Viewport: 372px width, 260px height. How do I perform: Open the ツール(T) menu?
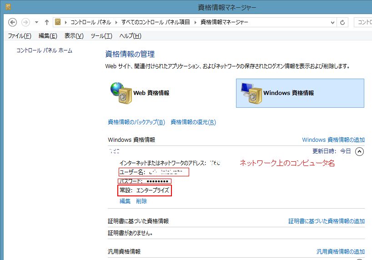click(101, 36)
